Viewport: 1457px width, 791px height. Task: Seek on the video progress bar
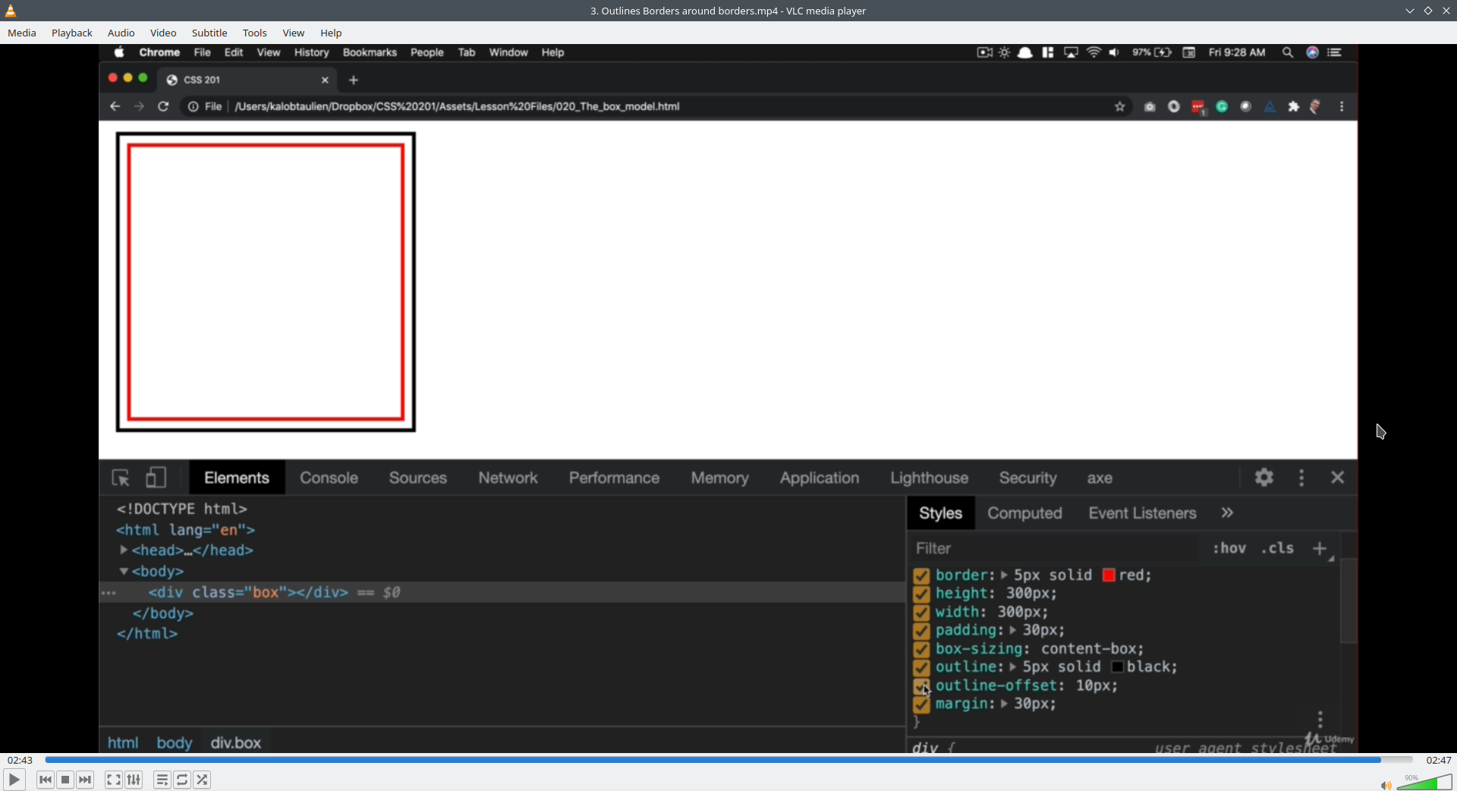[x=728, y=760]
